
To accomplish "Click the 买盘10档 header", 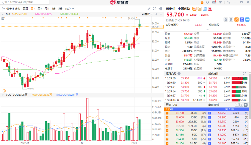I will (x=171, y=105).
